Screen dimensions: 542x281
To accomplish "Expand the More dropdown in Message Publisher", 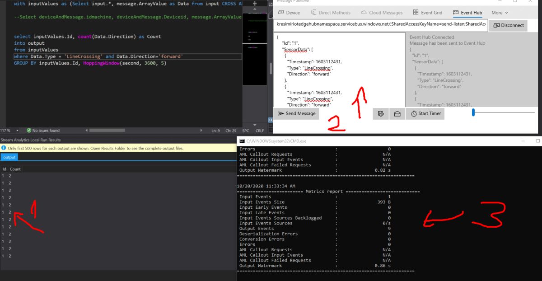I will [500, 13].
